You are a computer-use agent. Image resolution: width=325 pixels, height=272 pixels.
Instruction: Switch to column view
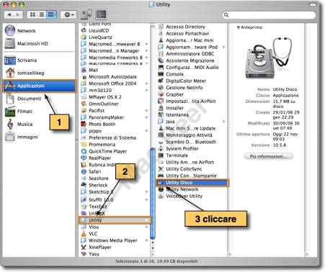[51, 14]
